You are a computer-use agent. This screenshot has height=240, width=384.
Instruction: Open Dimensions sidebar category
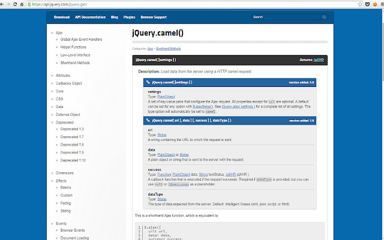click(65, 173)
